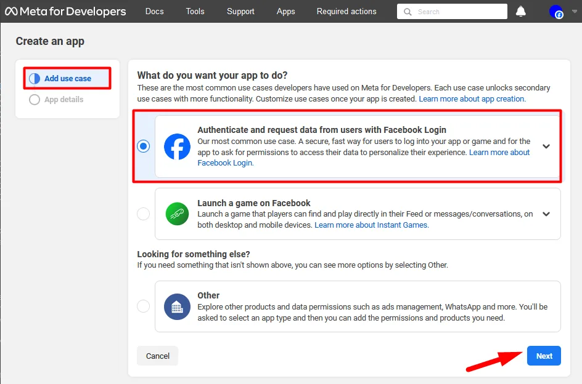Open the Docs menu
Screen dimensions: 582x384
coord(154,11)
